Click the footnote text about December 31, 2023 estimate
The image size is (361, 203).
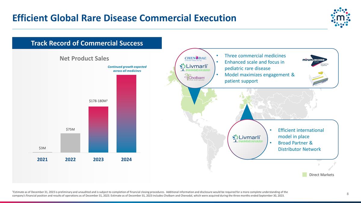pos(150,194)
